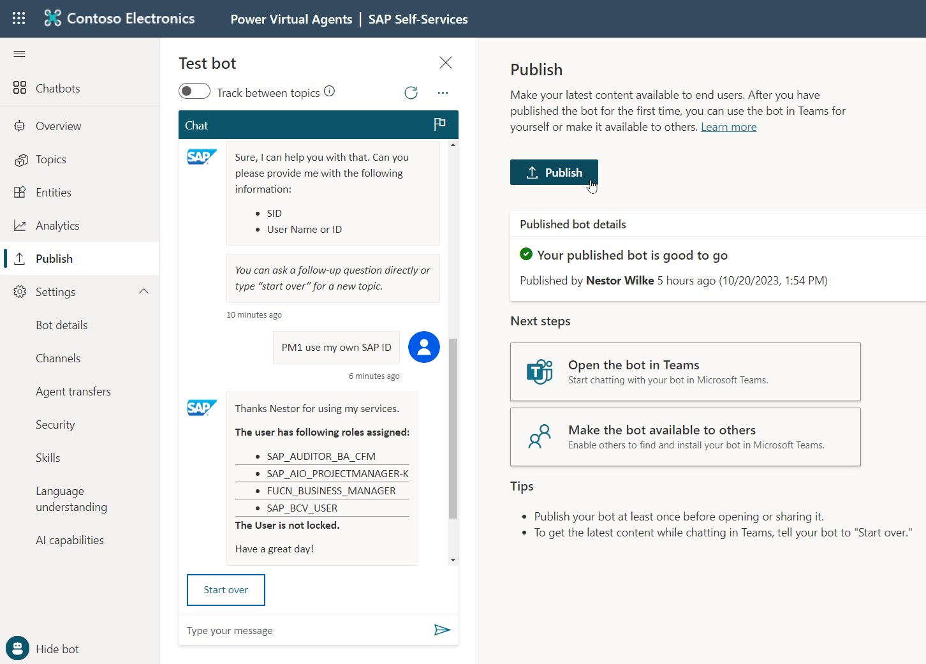Image resolution: width=926 pixels, height=664 pixels.
Task: Click the Power Virtual Agents title
Action: (291, 19)
